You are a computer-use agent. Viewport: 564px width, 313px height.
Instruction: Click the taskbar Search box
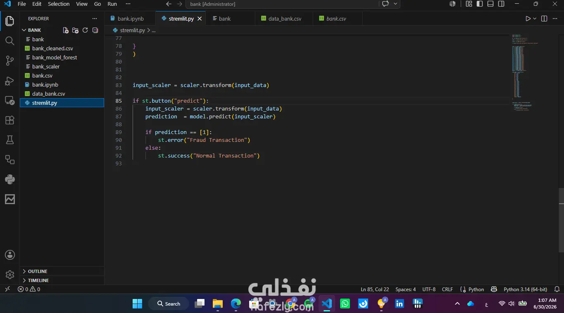click(169, 304)
